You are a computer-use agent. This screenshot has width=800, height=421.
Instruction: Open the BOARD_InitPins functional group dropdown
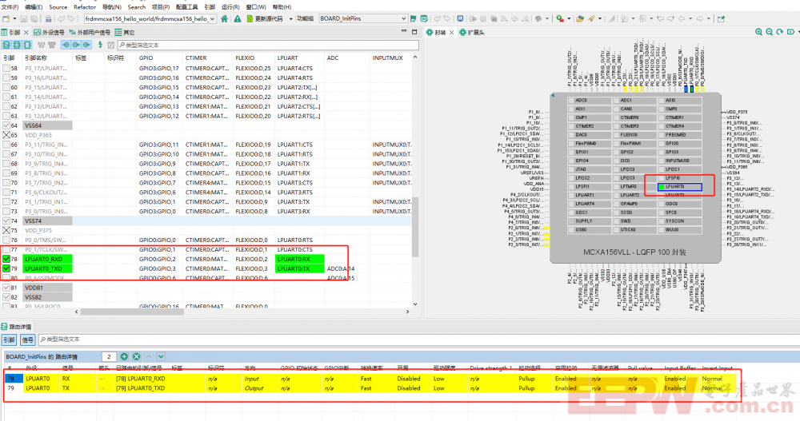pyautogui.click(x=362, y=18)
